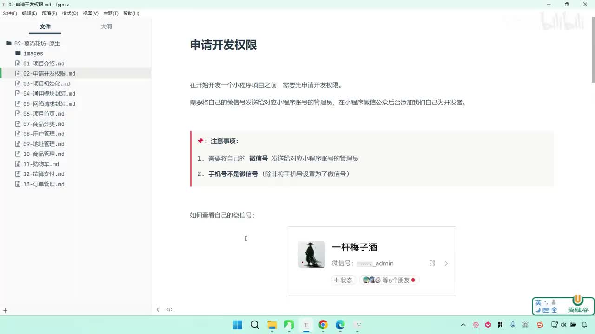This screenshot has height=334, width=595.
Task: Toggle source code mode icon
Action: (x=170, y=309)
